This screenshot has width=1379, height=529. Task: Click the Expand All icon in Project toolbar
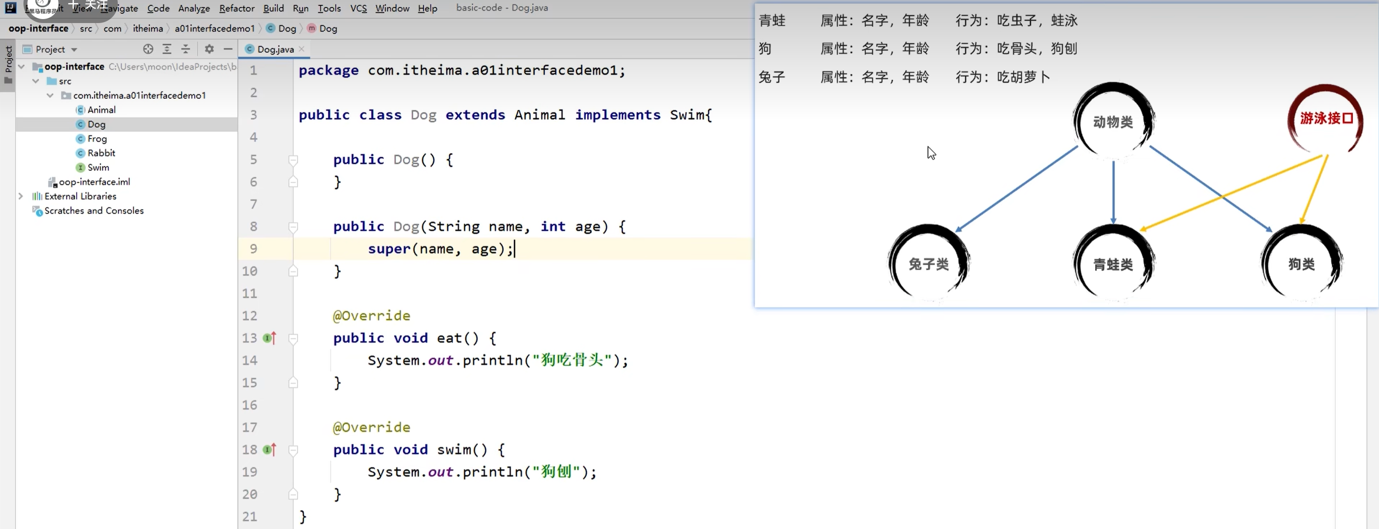coord(167,49)
